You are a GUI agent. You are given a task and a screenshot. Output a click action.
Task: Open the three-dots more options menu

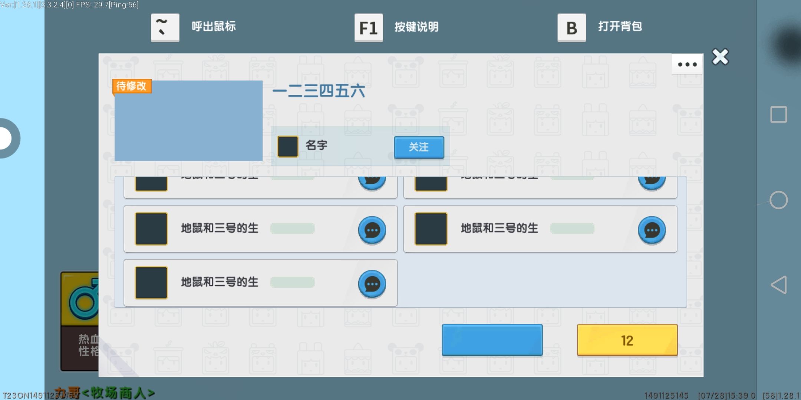coord(687,64)
